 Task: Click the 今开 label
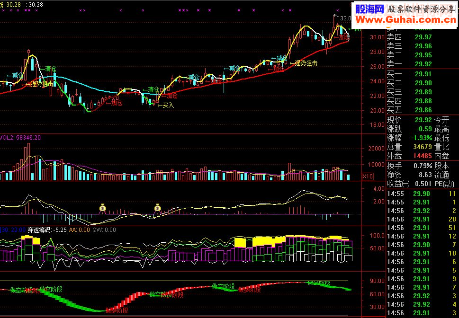click(441, 120)
